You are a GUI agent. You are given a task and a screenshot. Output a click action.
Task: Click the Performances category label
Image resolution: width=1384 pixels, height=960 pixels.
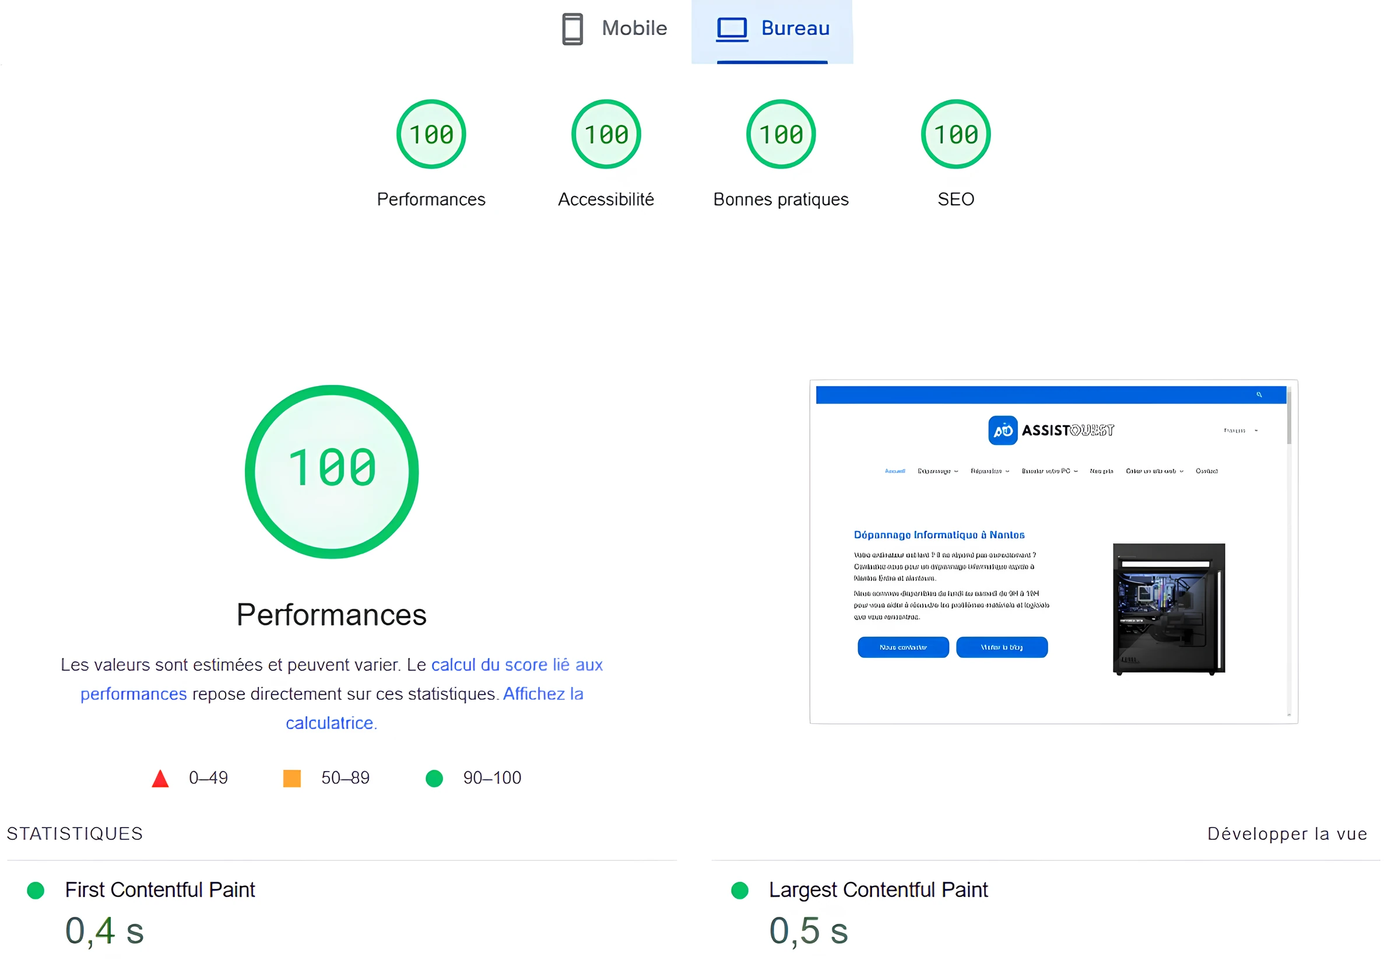430,199
